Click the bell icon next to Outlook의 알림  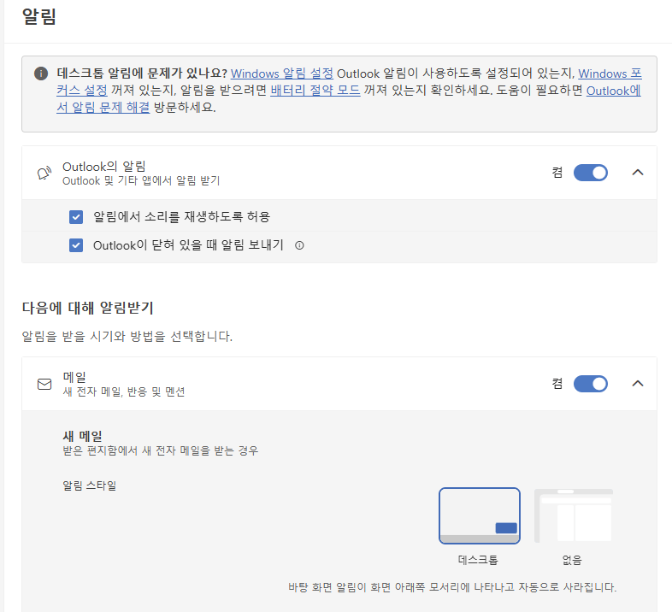tap(44, 173)
